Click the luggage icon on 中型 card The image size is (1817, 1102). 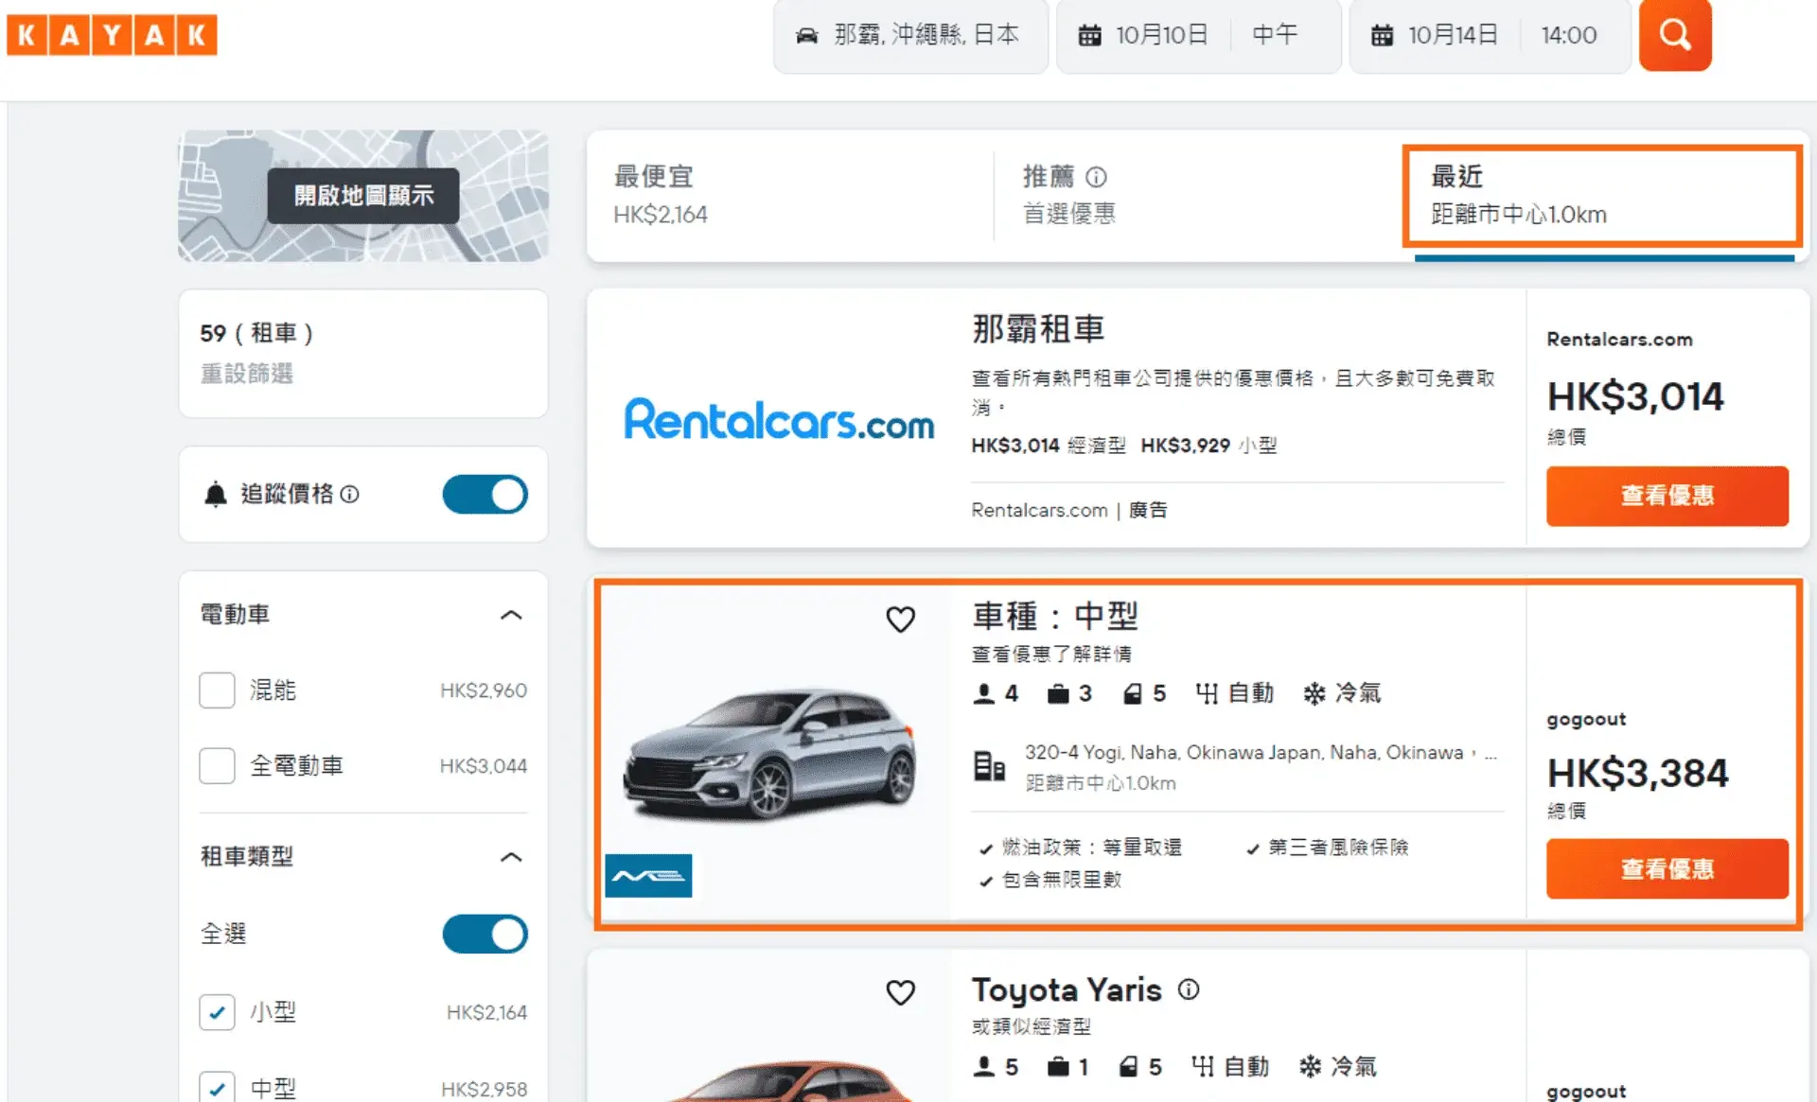tap(1058, 694)
